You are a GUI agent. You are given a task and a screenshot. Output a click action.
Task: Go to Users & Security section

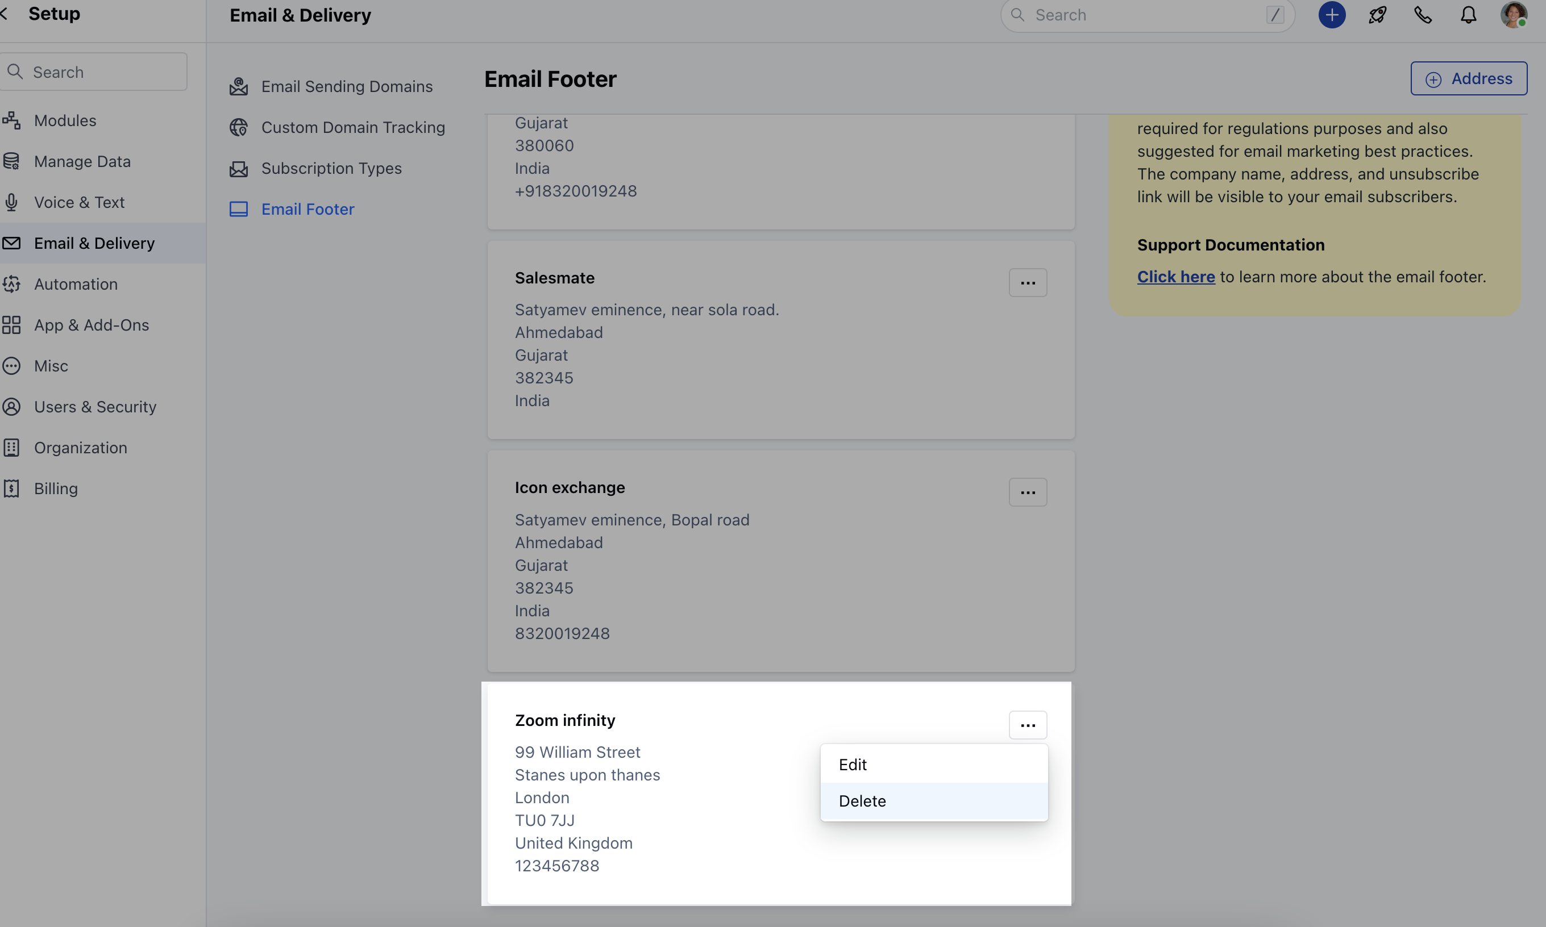[95, 407]
